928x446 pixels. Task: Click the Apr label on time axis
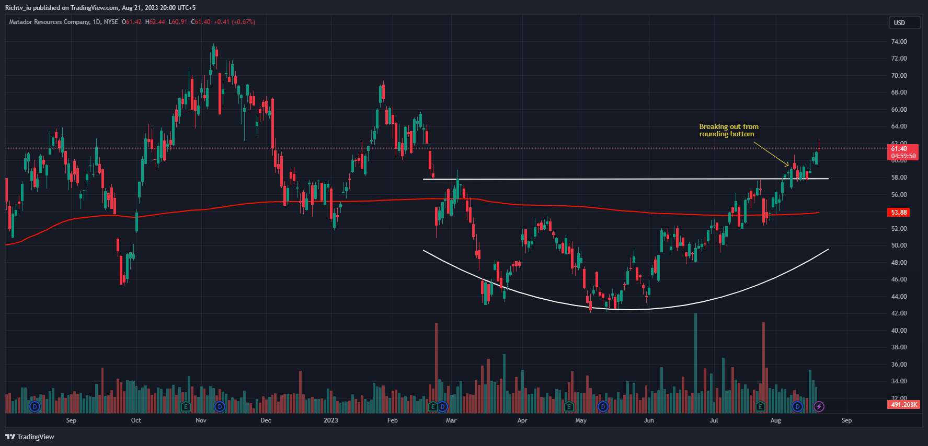[x=522, y=420]
